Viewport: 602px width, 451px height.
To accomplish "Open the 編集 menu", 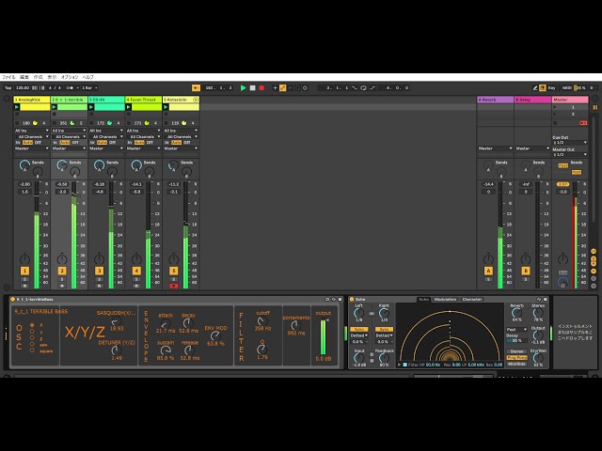I will 24,77.
